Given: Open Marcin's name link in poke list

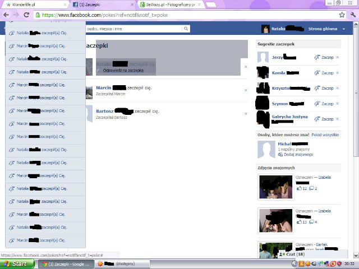Looking at the screenshot, I should [103, 88].
